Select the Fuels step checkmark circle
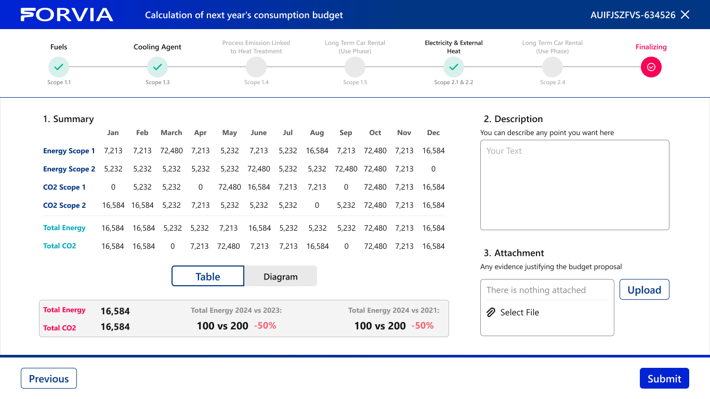The image size is (710, 399). click(59, 67)
